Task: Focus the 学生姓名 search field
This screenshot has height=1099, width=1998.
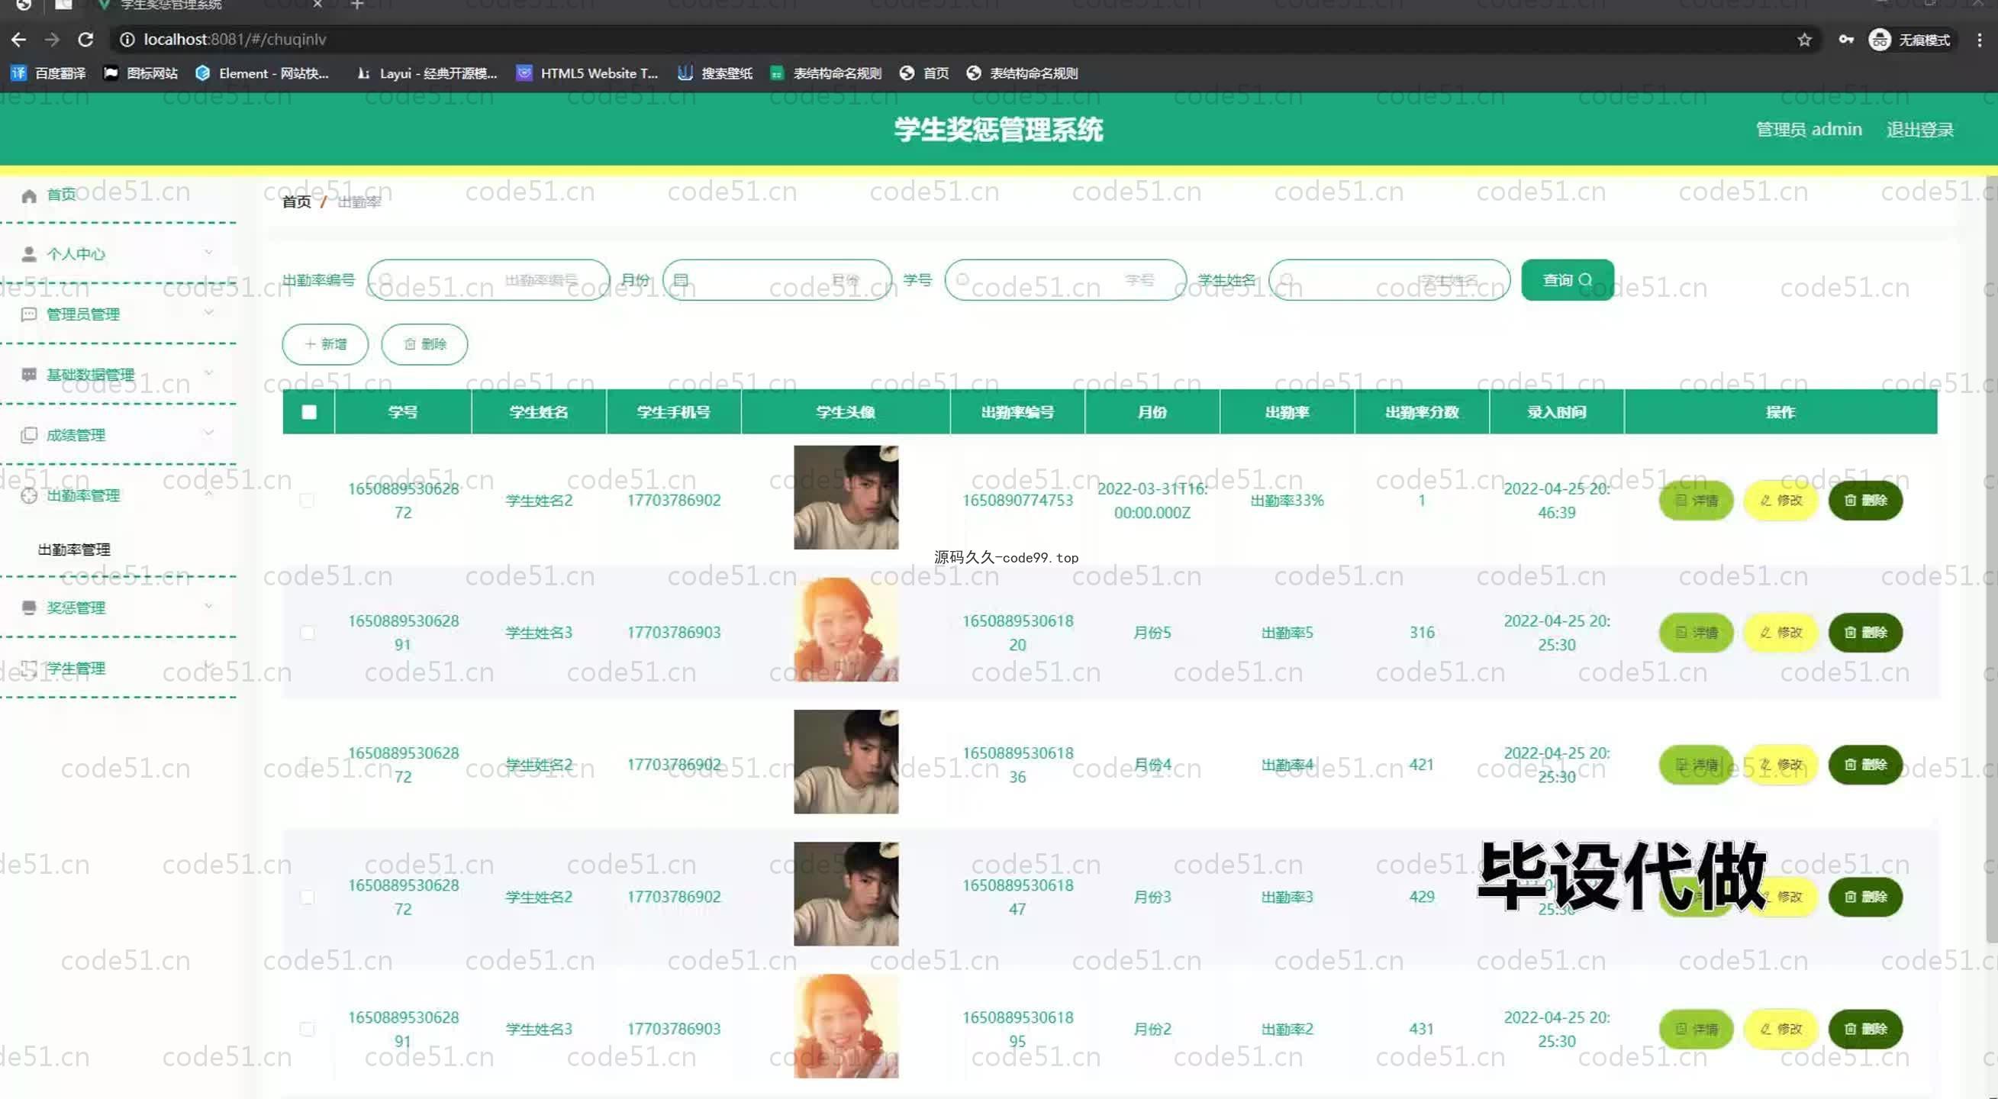Action: (1389, 280)
